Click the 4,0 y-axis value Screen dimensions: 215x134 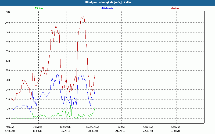tap(8, 80)
